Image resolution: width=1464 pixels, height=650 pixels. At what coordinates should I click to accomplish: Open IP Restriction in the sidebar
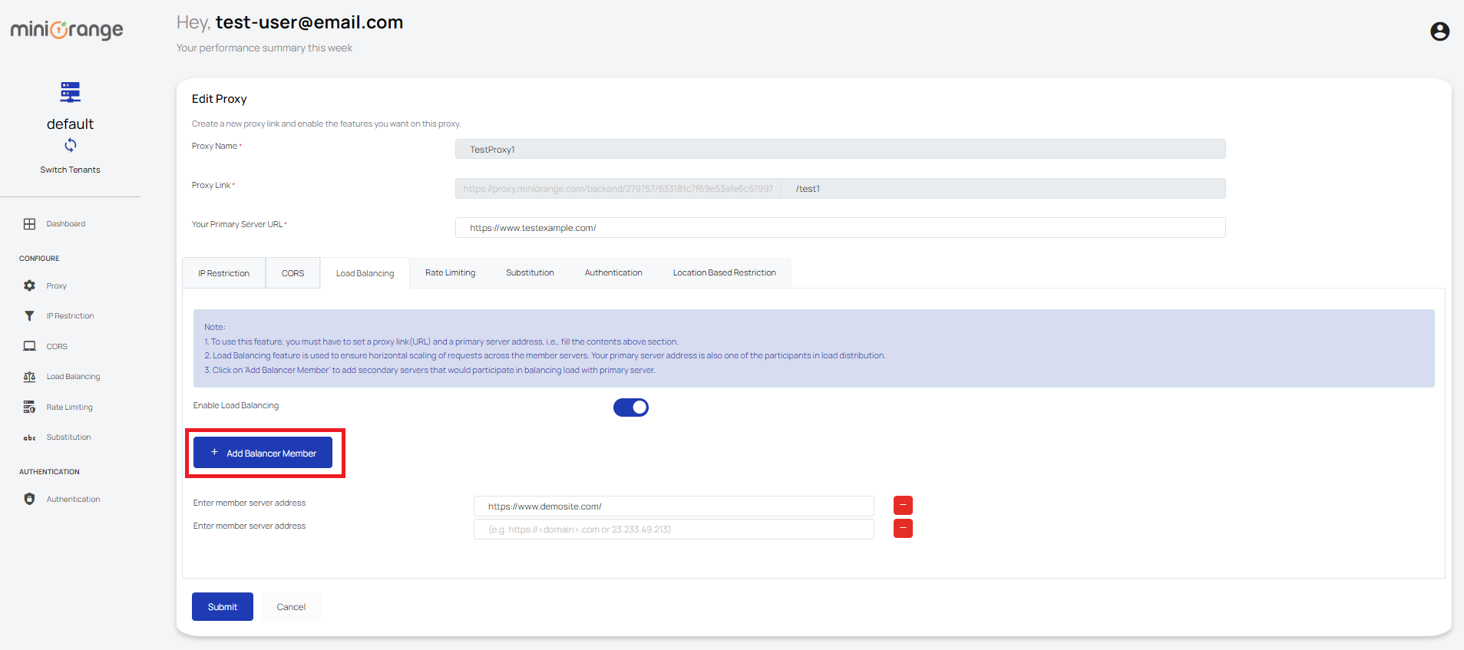[x=70, y=315]
